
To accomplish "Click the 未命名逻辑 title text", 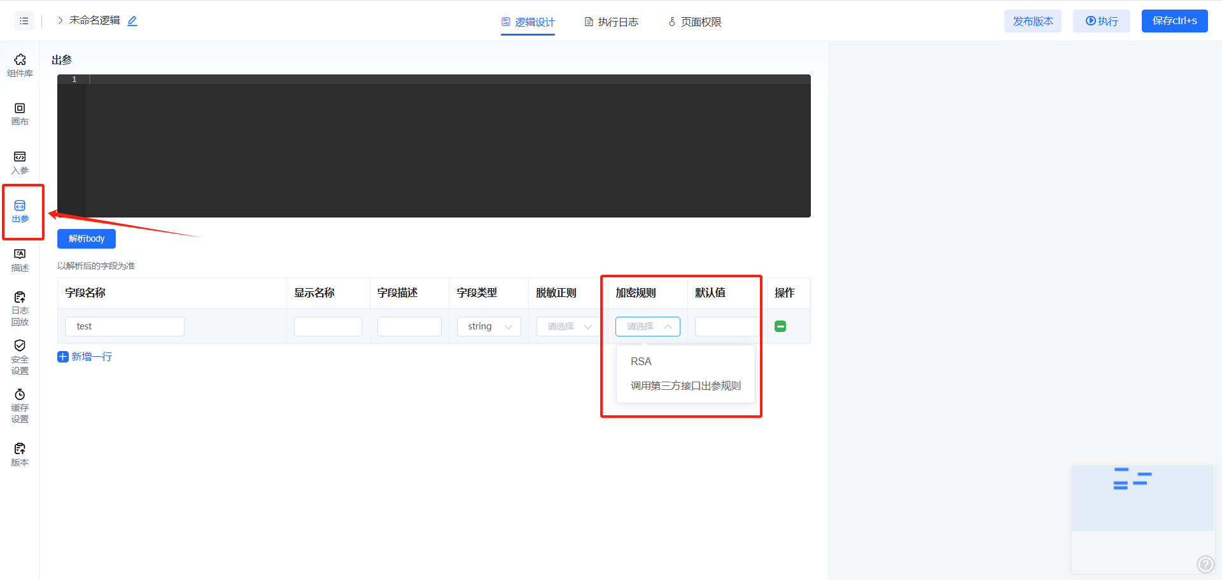I will point(95,20).
